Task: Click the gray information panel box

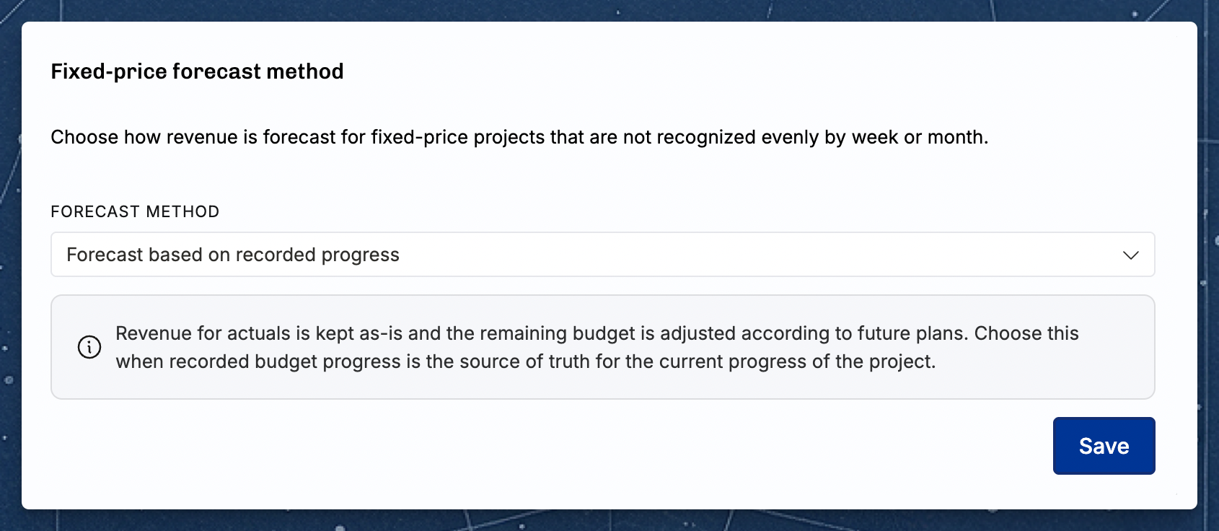Action: (x=602, y=347)
